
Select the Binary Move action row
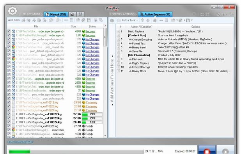[175, 71]
